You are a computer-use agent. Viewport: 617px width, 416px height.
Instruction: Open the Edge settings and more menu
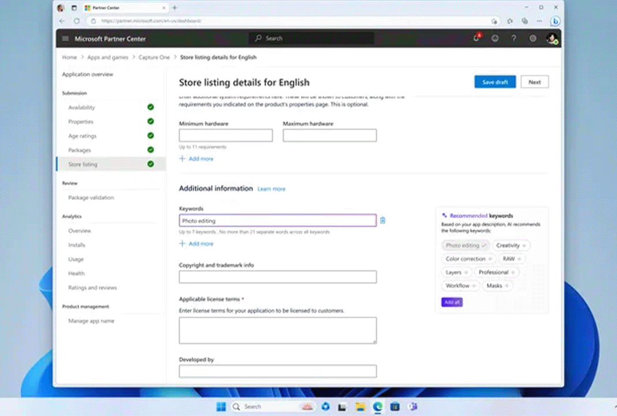point(539,21)
